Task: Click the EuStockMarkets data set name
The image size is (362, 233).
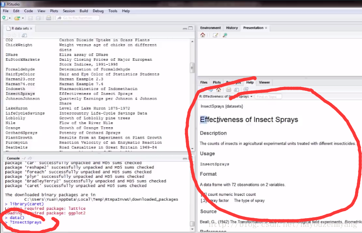Action: [x=23, y=59]
